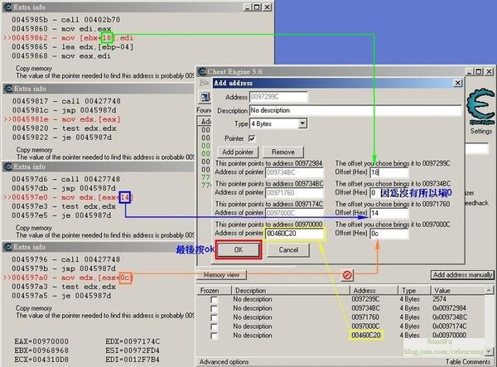Select the value 2574 in address list
Viewport: 497px width, 367px height.
coord(439,299)
